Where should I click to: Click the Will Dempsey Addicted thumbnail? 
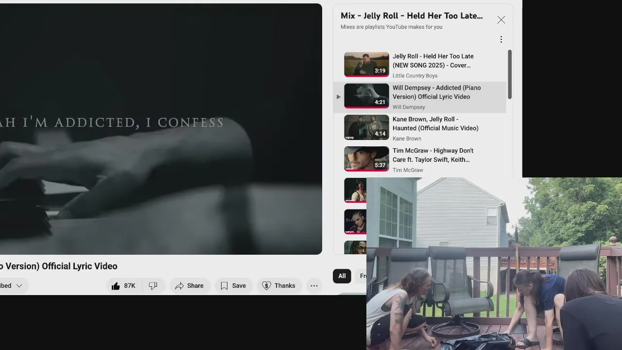366,96
